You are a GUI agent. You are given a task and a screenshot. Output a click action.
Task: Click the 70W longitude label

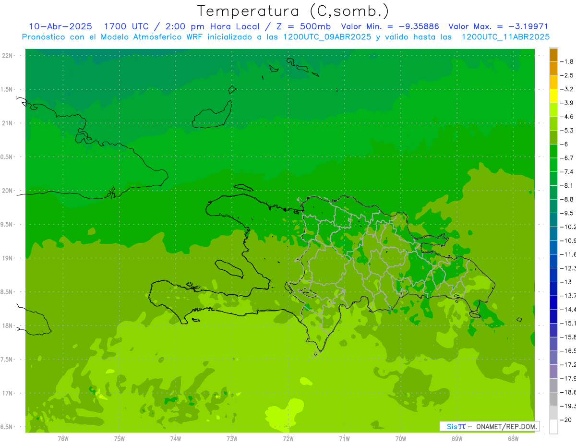click(401, 438)
